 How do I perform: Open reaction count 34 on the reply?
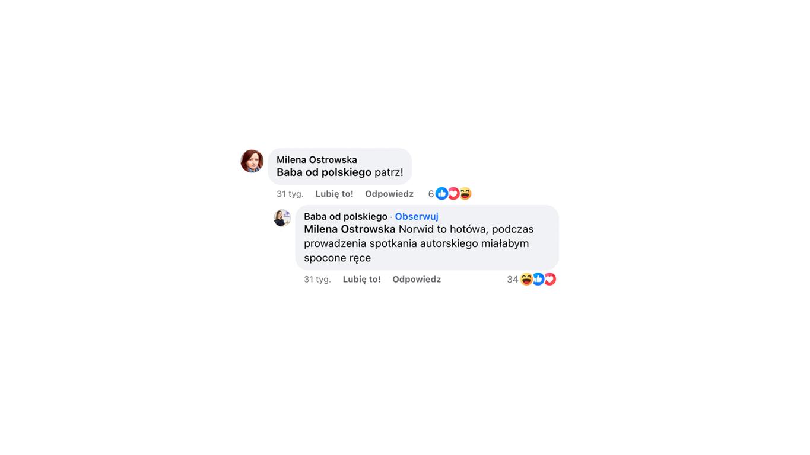point(513,279)
